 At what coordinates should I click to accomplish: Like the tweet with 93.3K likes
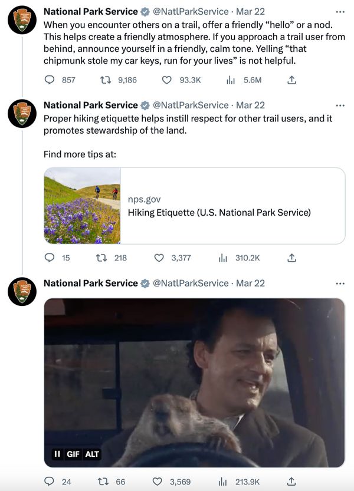[x=167, y=80]
